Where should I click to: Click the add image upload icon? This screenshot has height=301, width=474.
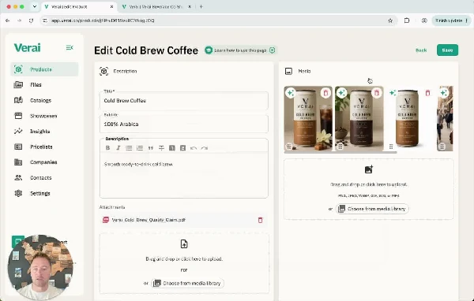(x=369, y=169)
